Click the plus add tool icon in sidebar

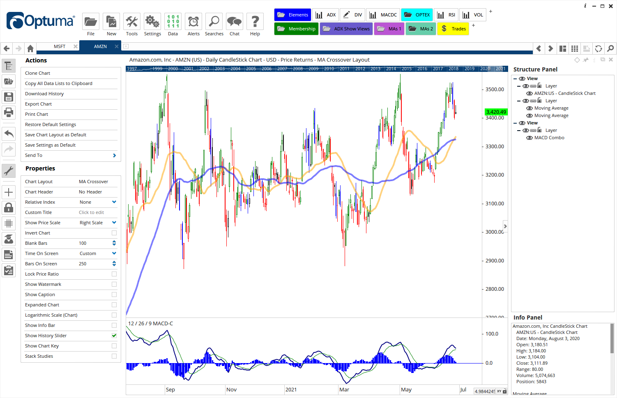click(9, 192)
